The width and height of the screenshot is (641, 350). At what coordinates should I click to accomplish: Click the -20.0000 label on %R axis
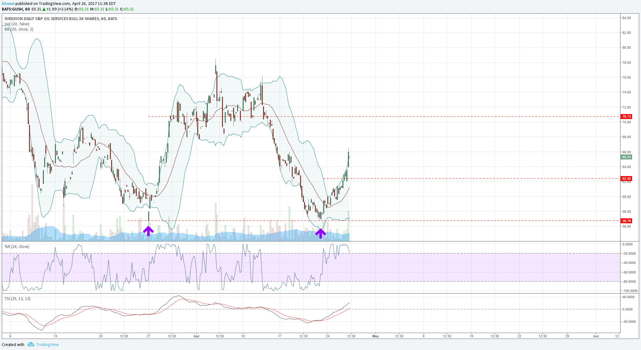click(x=629, y=253)
